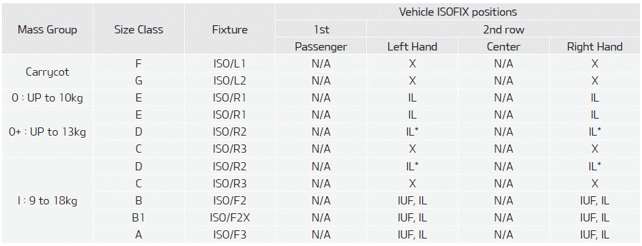Click the Fixture column header
The width and height of the screenshot is (642, 246).
click(230, 29)
